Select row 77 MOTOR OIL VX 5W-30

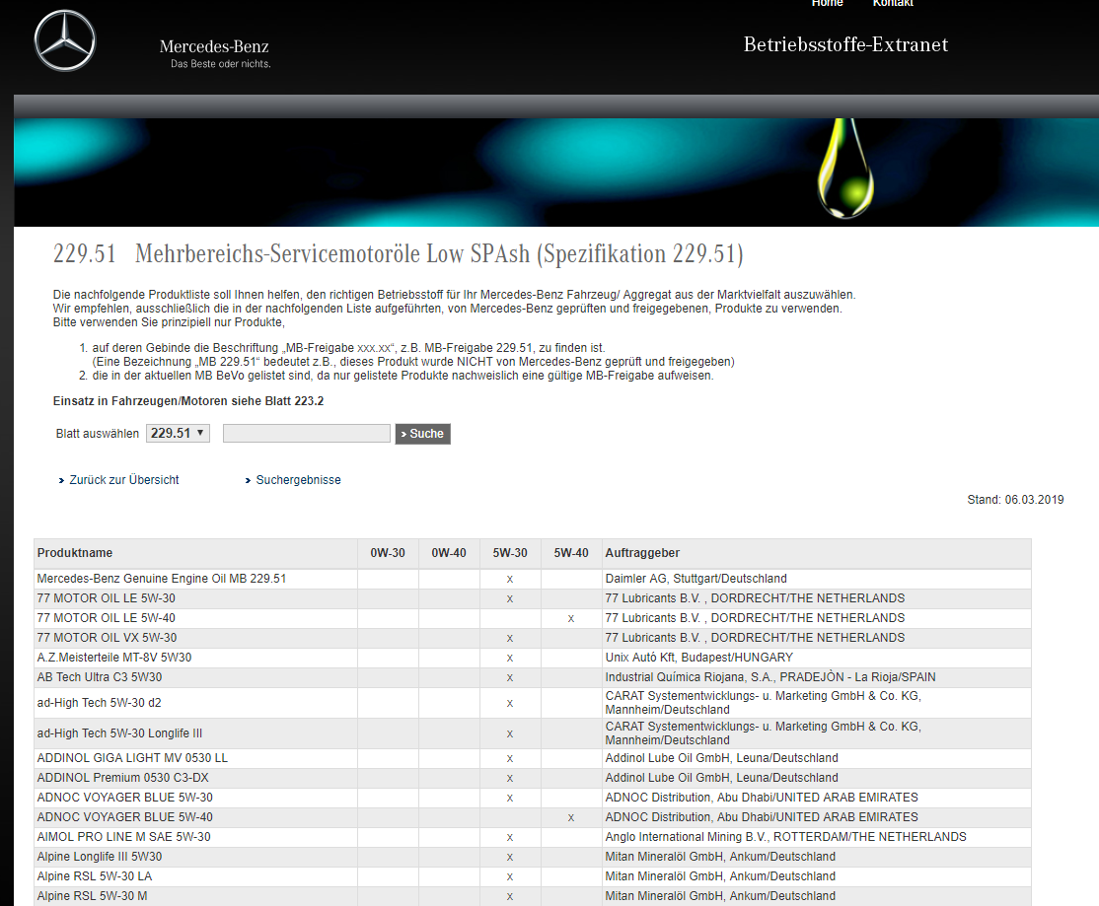point(533,638)
